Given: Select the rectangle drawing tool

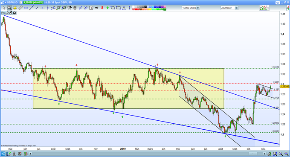Looking at the screenshot, I should 118,8.
